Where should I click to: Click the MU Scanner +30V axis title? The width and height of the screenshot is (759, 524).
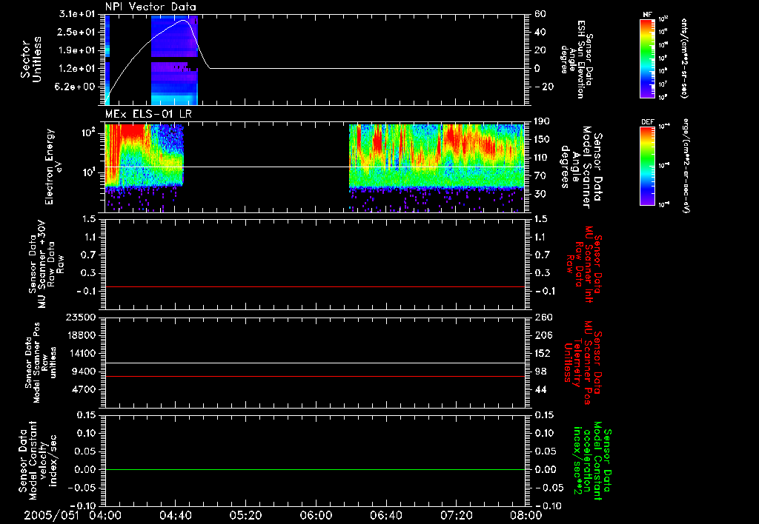[x=46, y=264]
